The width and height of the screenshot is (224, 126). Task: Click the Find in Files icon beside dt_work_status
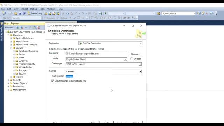pos(159,13)
